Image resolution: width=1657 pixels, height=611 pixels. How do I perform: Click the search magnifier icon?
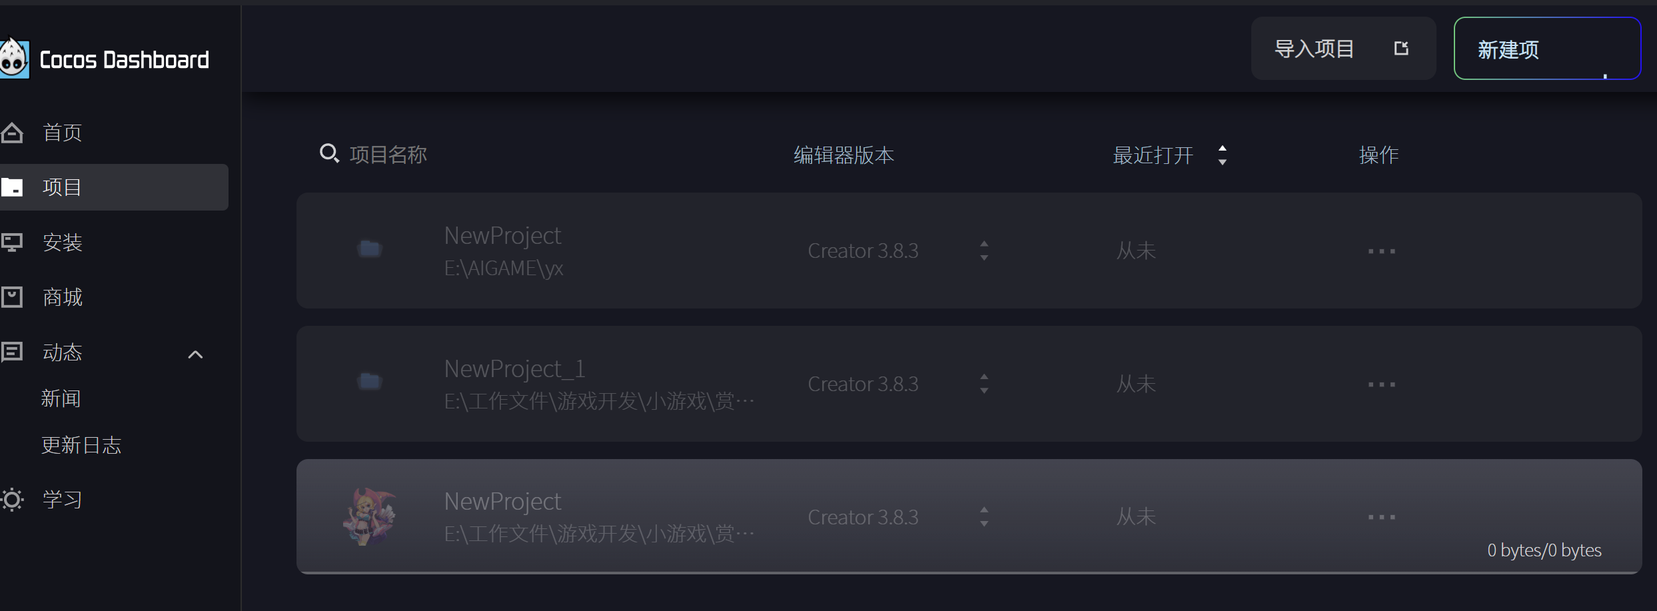tap(329, 154)
